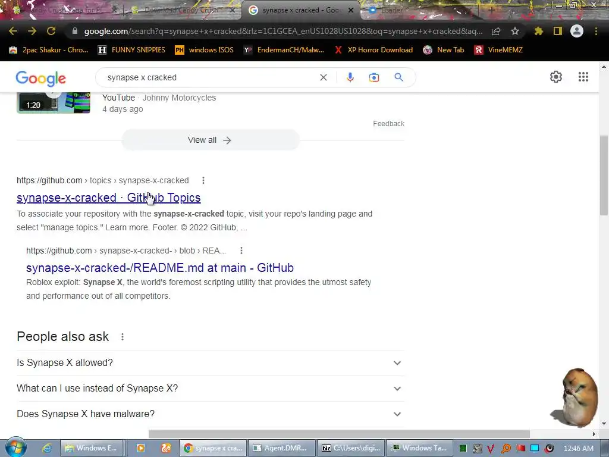Screen dimensions: 609x457
Task: Open the Extensions puzzle icon
Action: click(538, 31)
